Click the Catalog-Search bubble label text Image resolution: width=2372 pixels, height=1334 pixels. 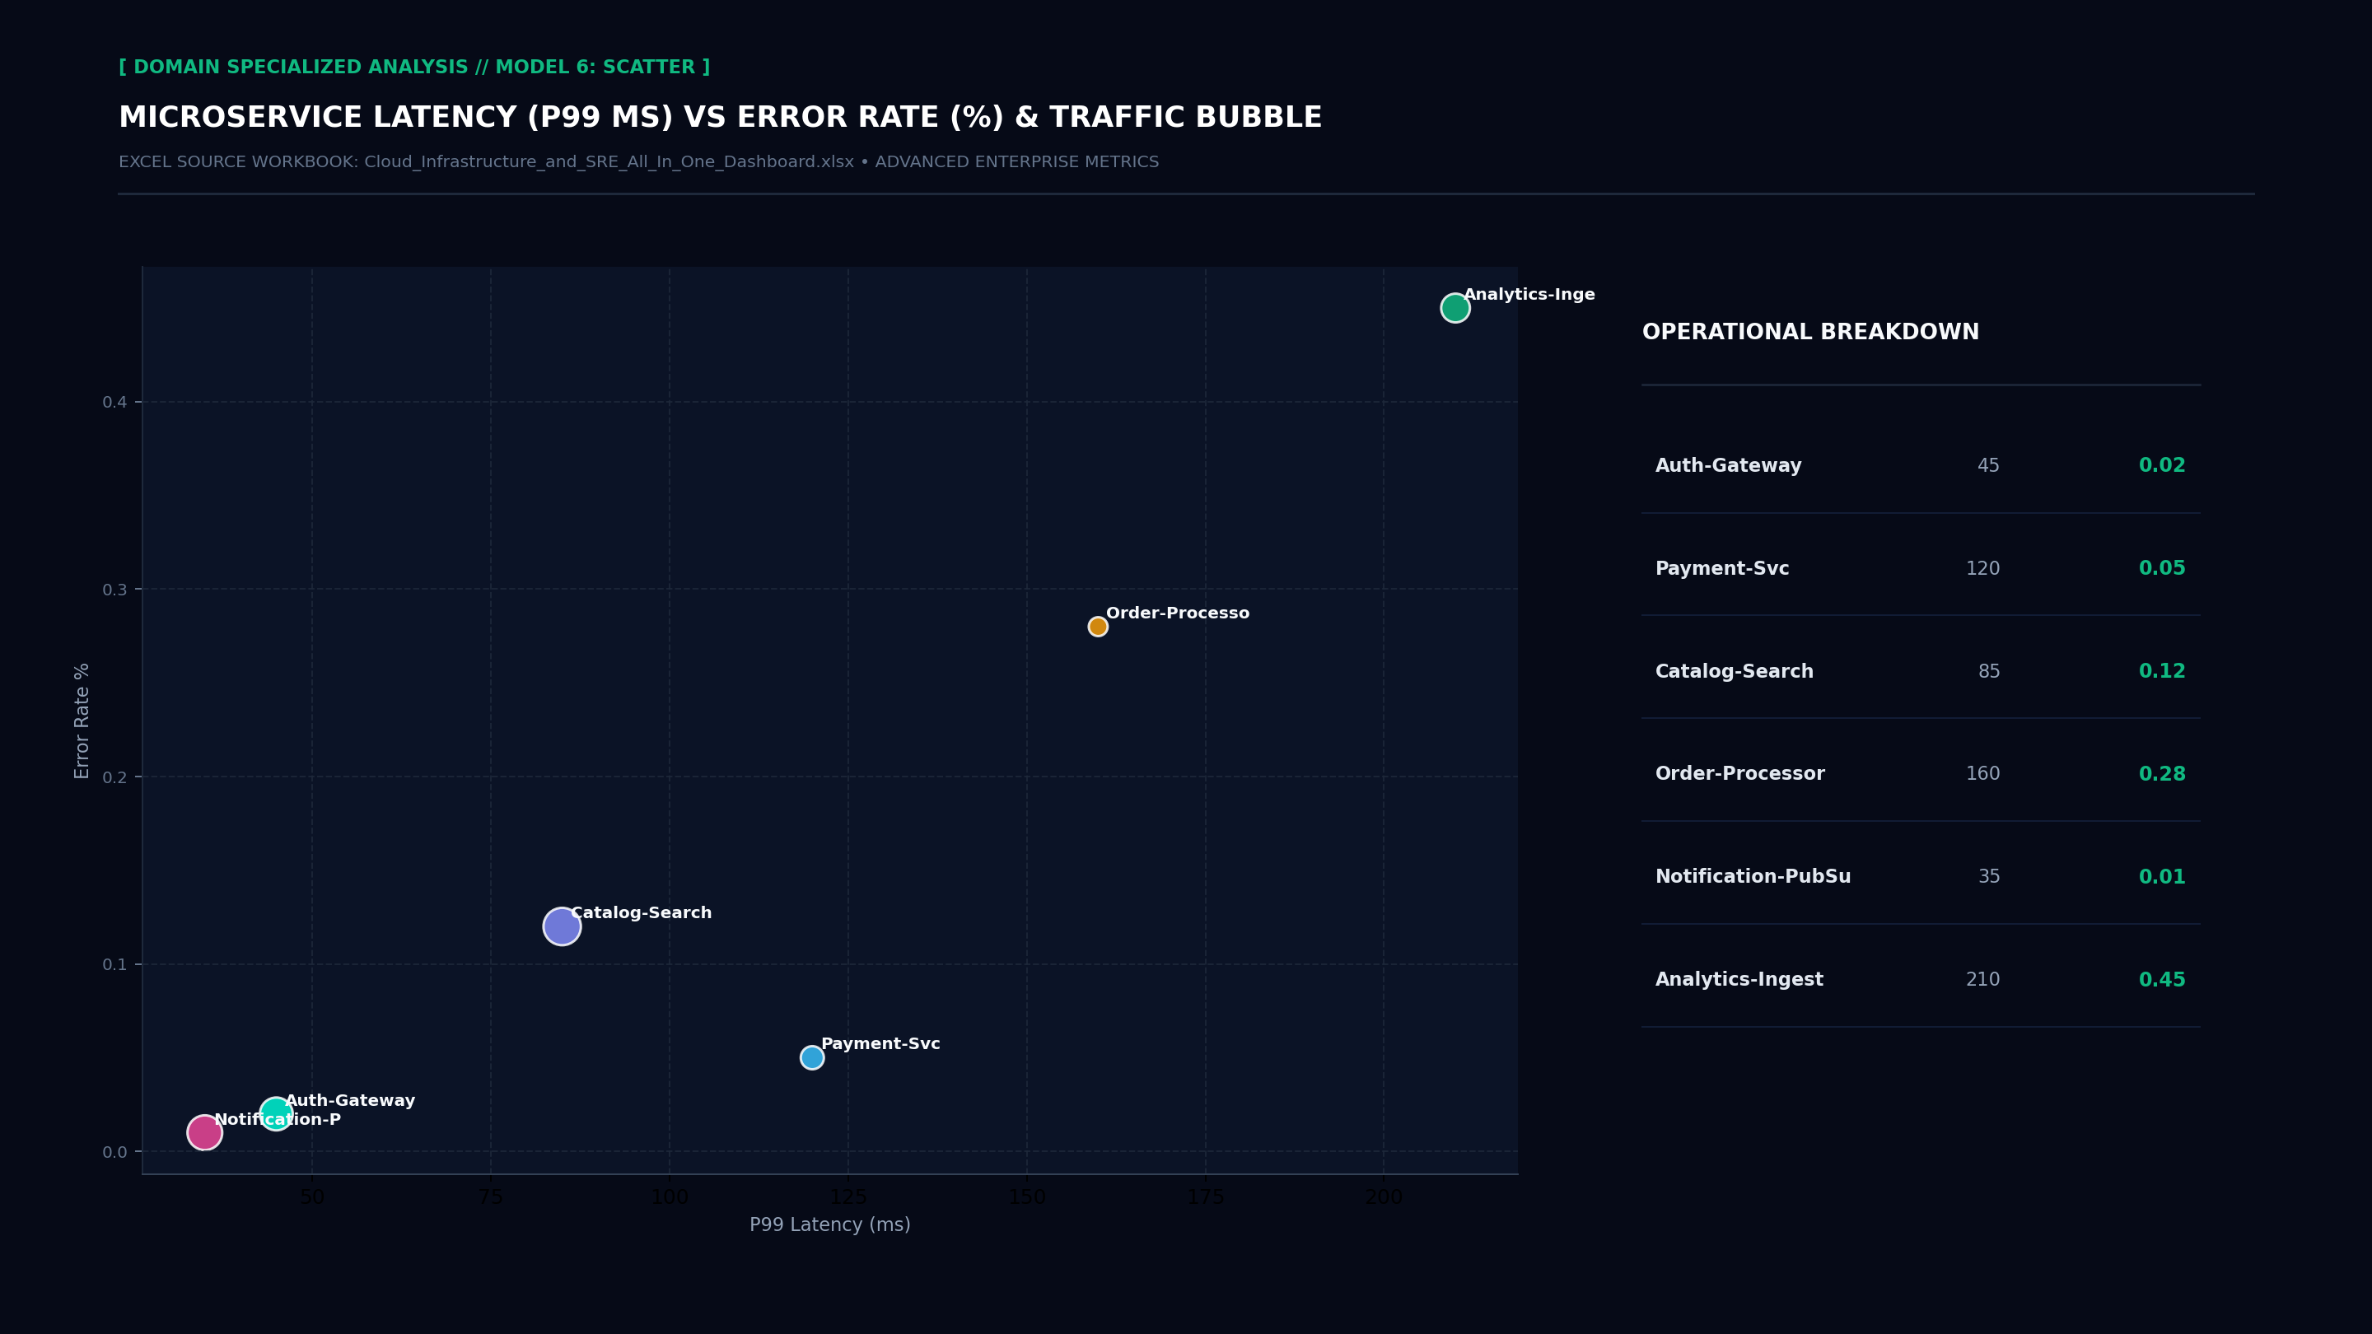click(x=641, y=913)
